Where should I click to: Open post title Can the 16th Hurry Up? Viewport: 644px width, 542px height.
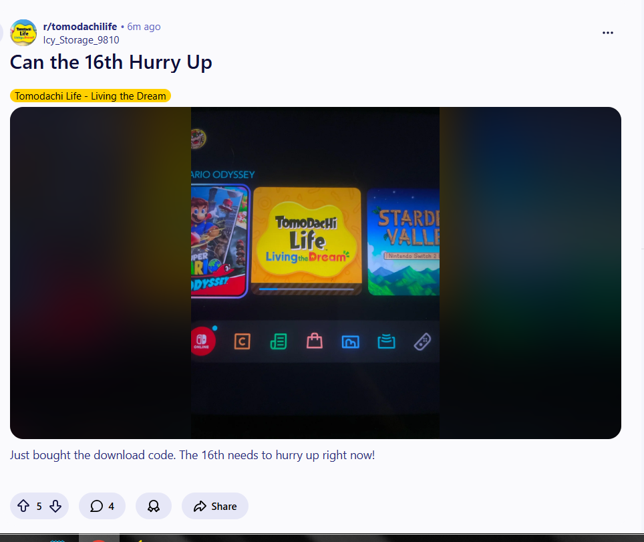click(111, 62)
